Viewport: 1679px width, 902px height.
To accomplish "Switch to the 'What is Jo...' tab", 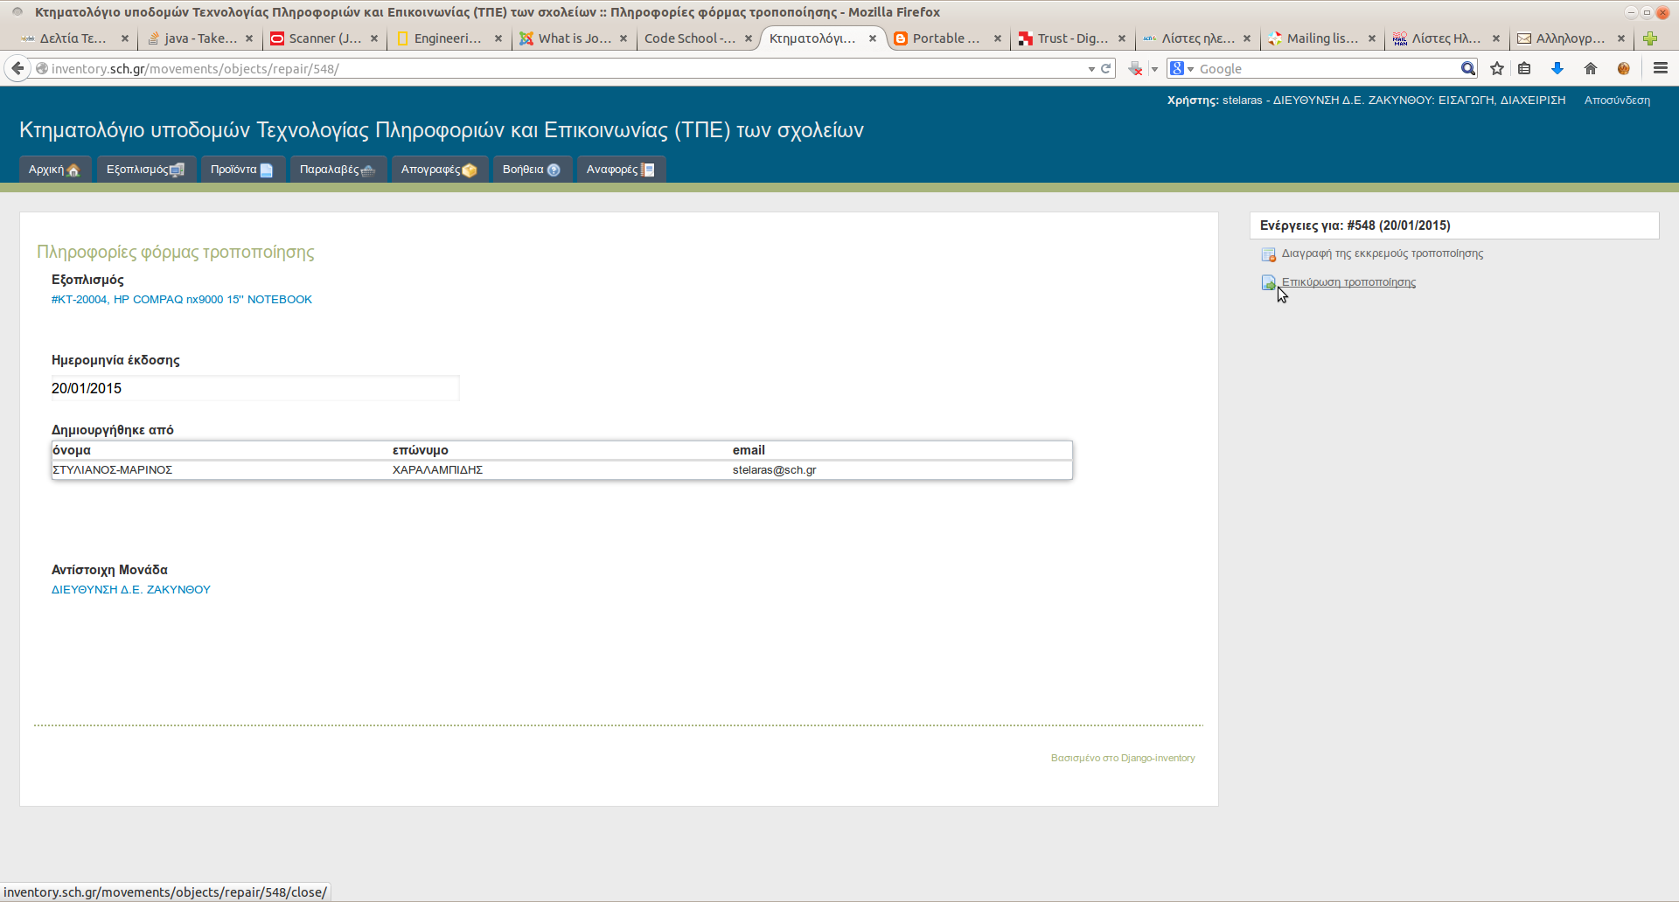I will (x=574, y=38).
